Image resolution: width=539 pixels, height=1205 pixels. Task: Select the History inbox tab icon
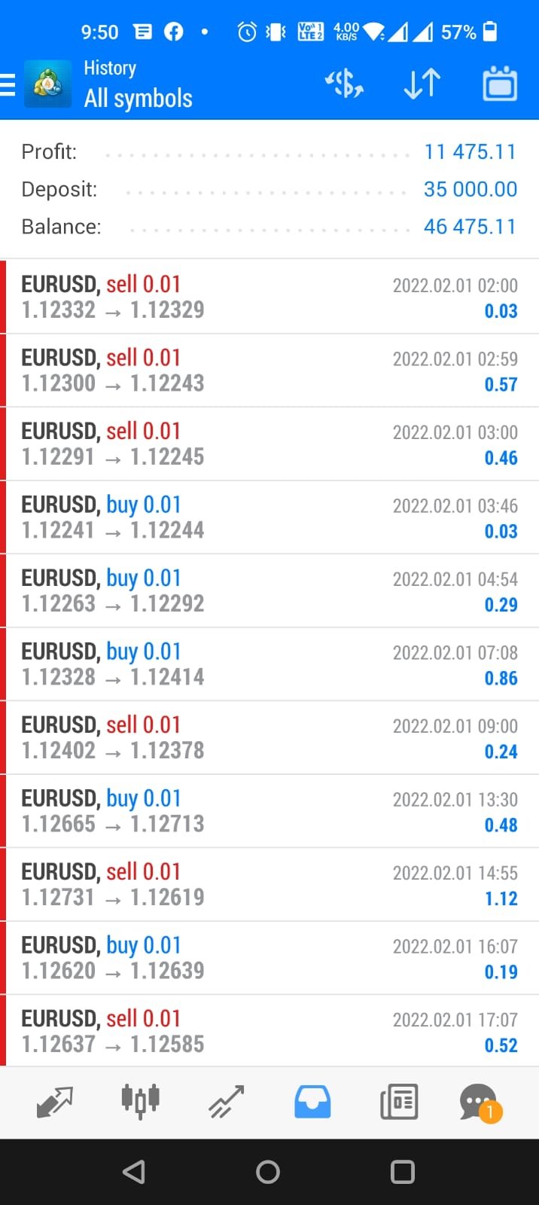[x=312, y=1103]
